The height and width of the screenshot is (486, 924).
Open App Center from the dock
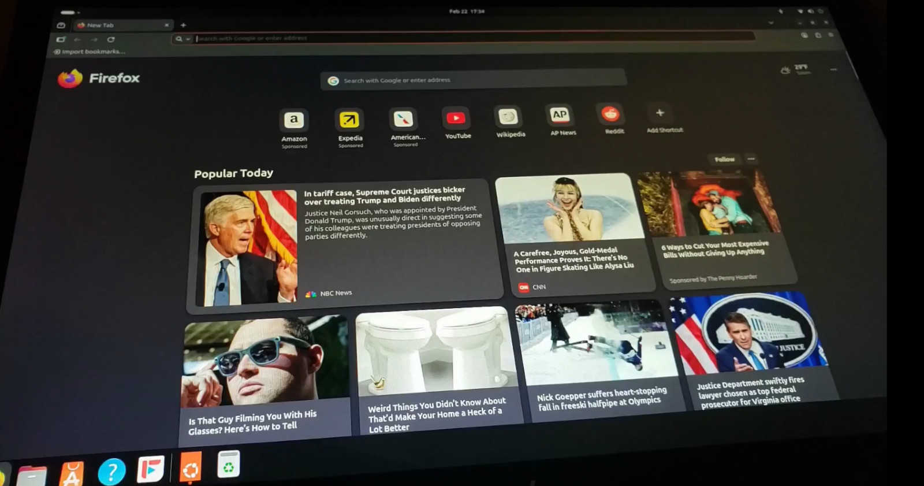coord(72,474)
